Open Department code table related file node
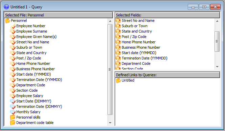 (x=35, y=123)
